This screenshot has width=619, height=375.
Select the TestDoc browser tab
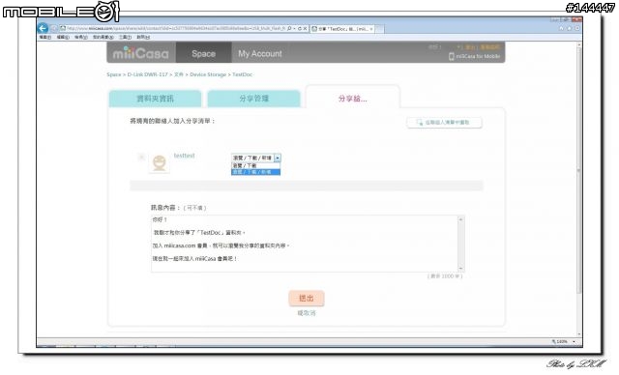pyautogui.click(x=342, y=29)
